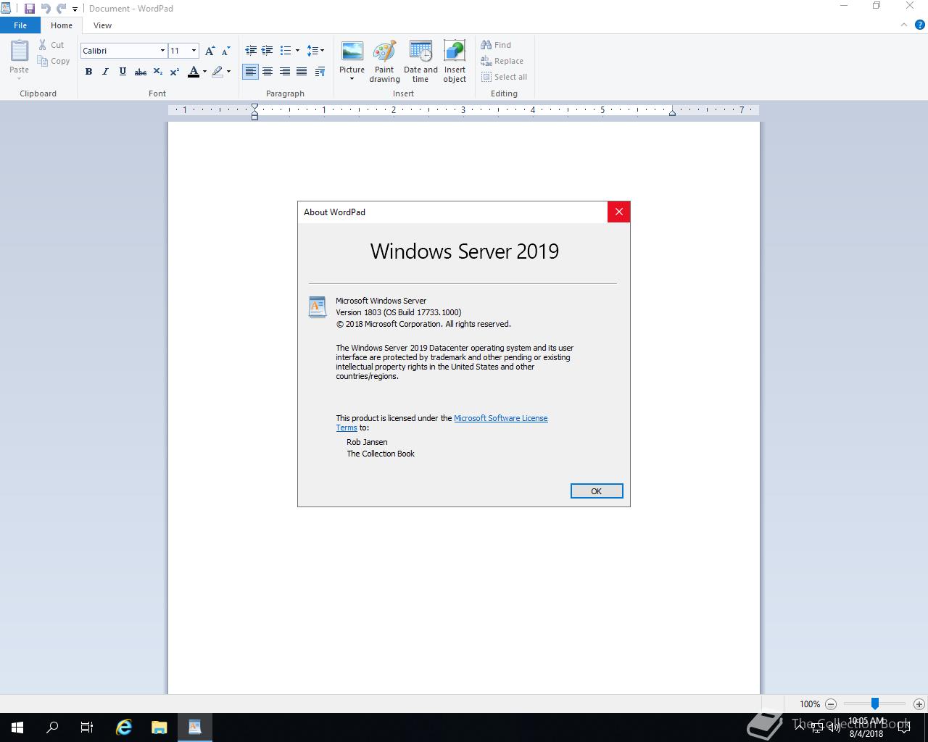Viewport: 928px width, 742px height.
Task: Open the highlight color dropdown arrow
Action: point(228,72)
